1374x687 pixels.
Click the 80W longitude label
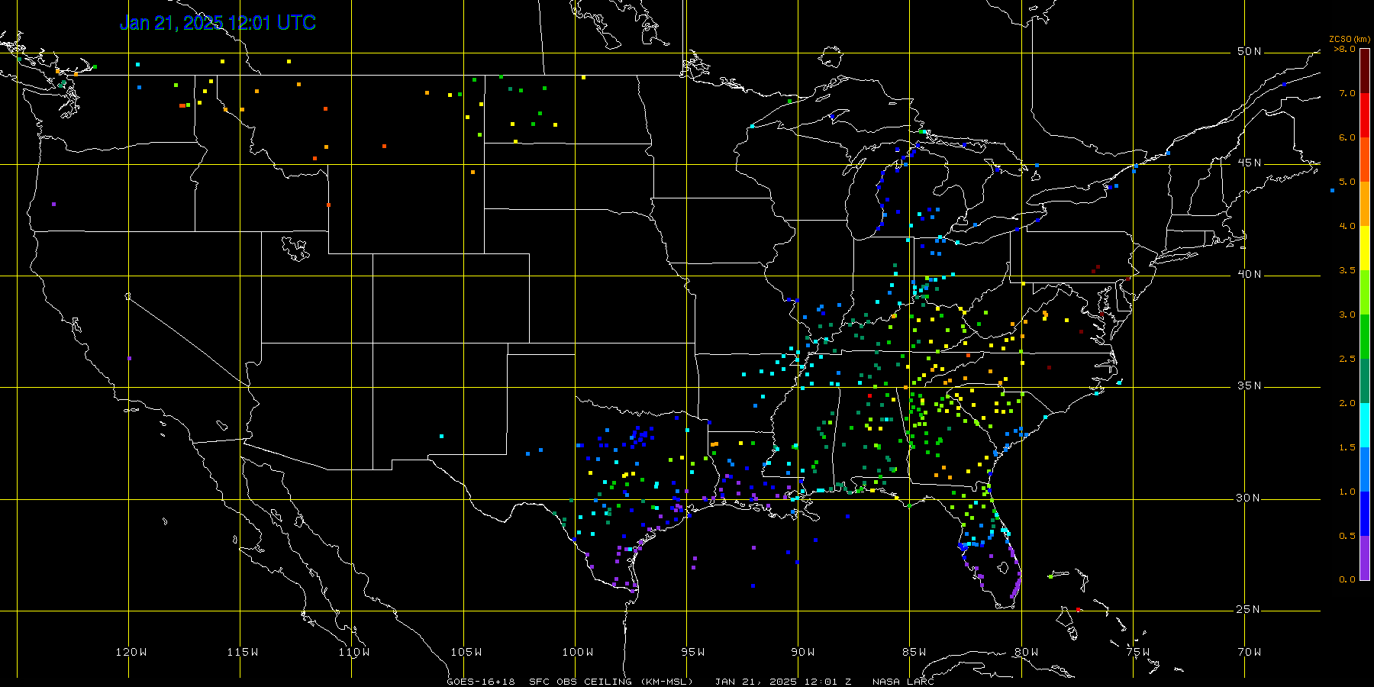1027,652
